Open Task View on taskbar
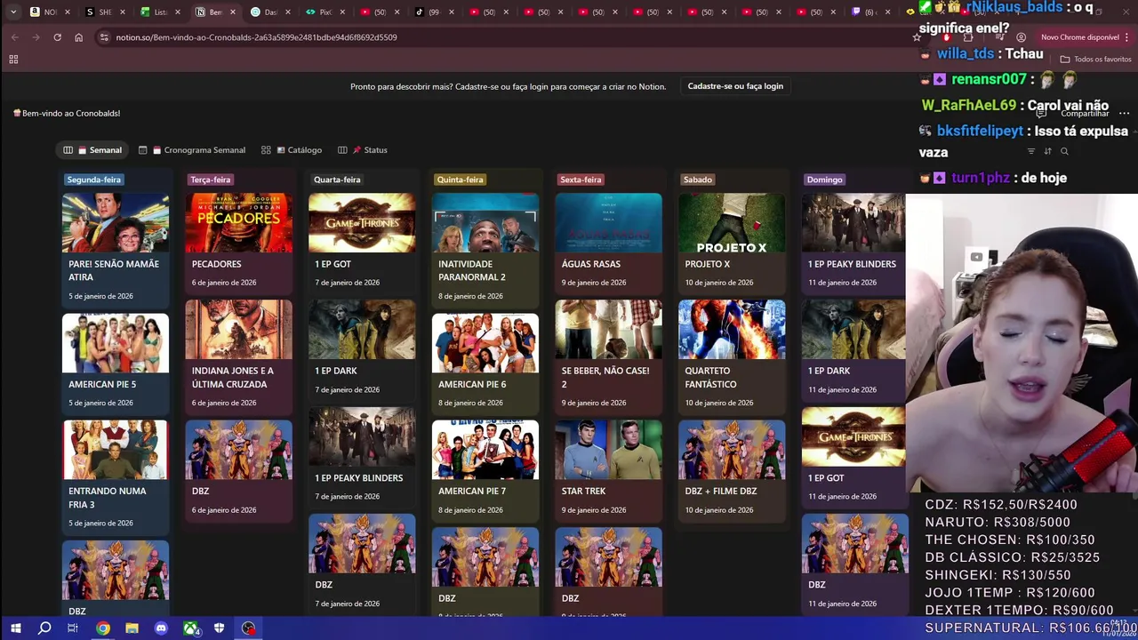1138x640 pixels. tap(73, 628)
